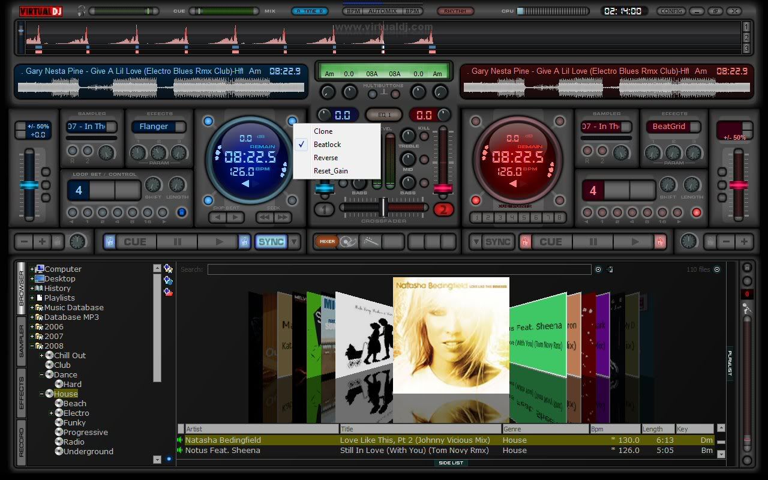This screenshot has height=480, width=768.
Task: Skip one beat forward on left deck
Action: click(235, 217)
